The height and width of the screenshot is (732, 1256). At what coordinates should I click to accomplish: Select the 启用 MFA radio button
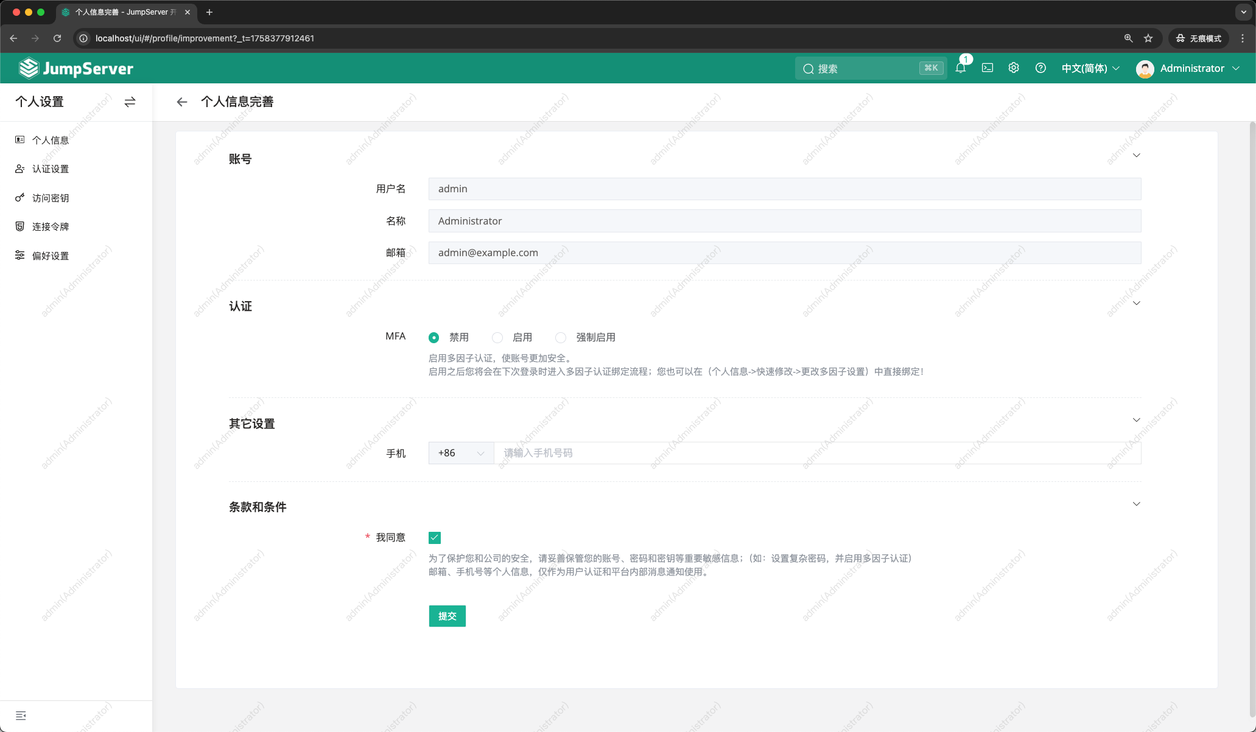click(497, 337)
